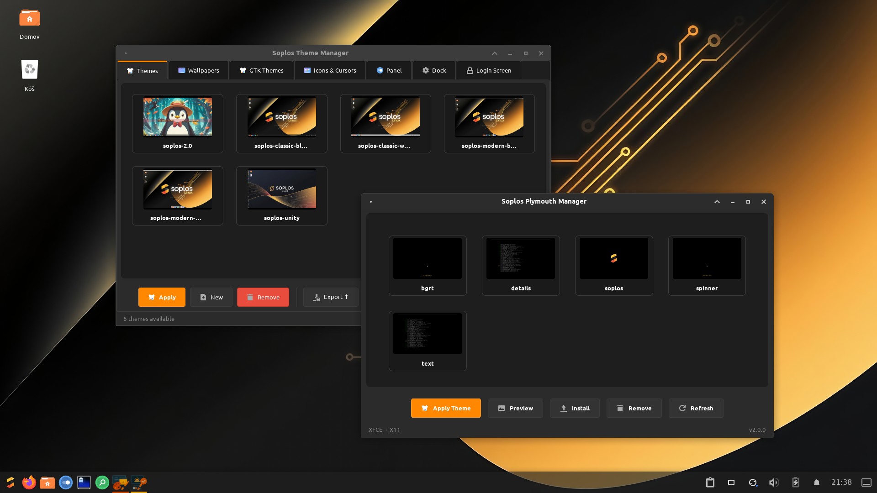Pick the soplos-modern-b... theme card
Viewport: 877px width, 493px height.
[x=489, y=123]
